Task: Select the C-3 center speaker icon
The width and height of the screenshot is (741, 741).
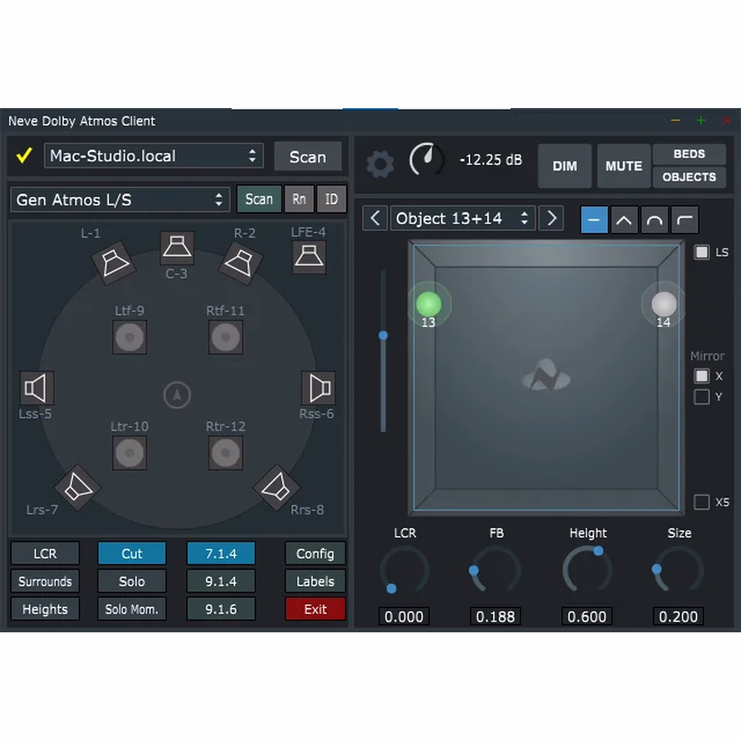Action: point(177,248)
